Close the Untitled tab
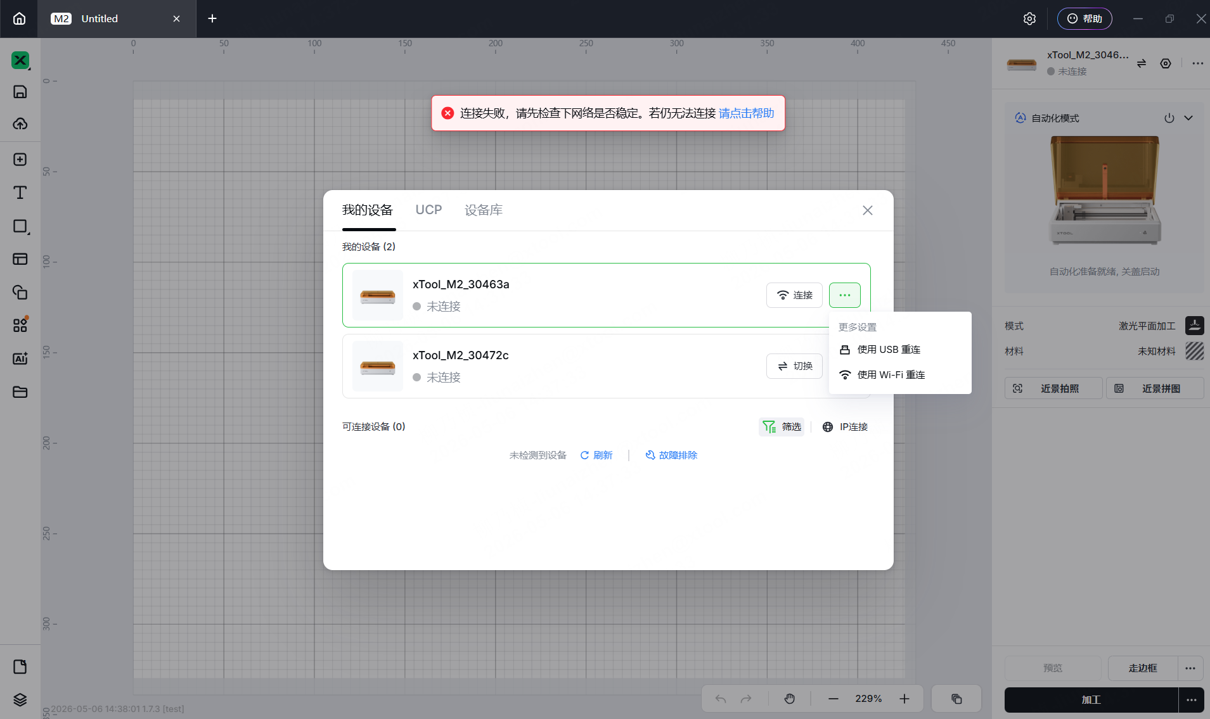The height and width of the screenshot is (719, 1210). 176,19
